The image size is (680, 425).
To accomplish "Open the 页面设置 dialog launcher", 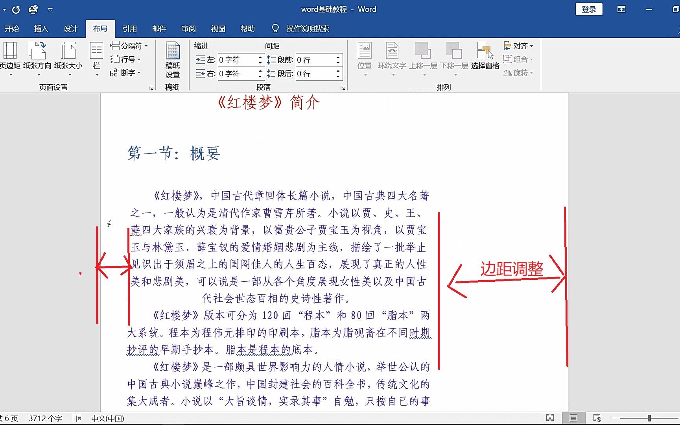I will point(151,88).
